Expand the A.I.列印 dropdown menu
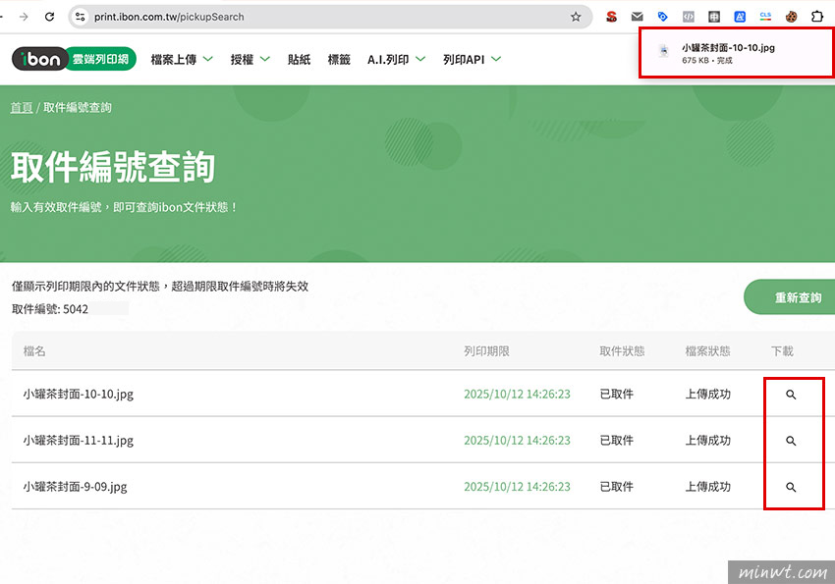The height and width of the screenshot is (584, 835). tap(396, 60)
